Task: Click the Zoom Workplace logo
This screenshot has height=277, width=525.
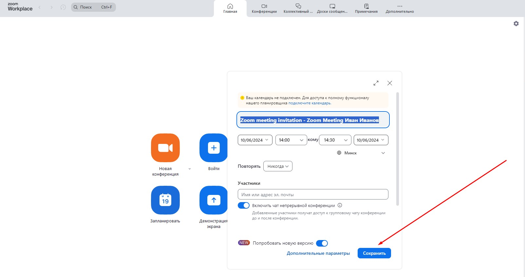Action: tap(20, 7)
